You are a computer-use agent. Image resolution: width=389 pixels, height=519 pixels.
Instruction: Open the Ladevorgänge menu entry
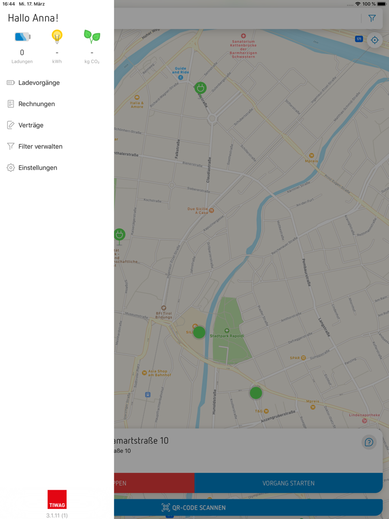pyautogui.click(x=39, y=82)
